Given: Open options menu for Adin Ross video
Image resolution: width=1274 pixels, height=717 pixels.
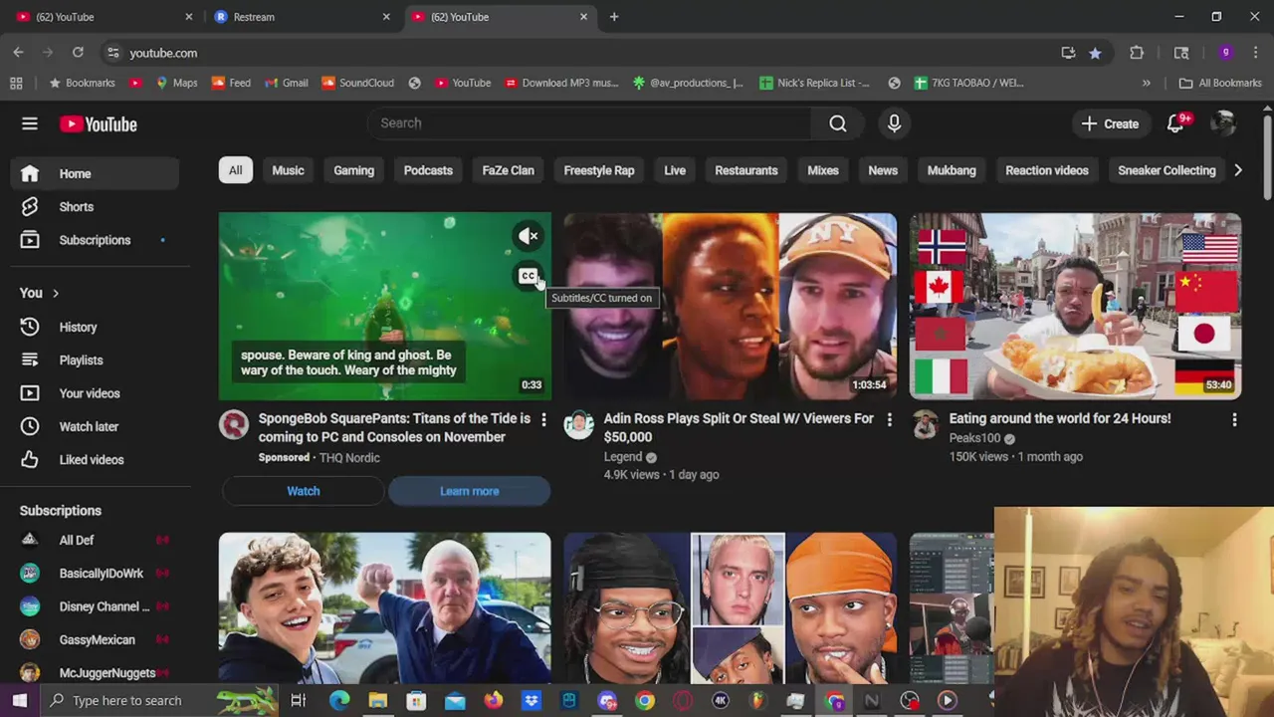Looking at the screenshot, I should (x=889, y=420).
